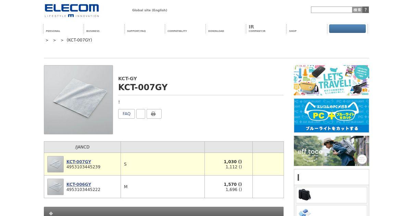Open the COMPATIBILITY menu

point(177,31)
